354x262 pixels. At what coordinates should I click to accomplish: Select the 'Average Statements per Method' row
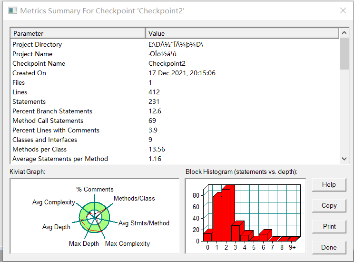click(x=175, y=159)
